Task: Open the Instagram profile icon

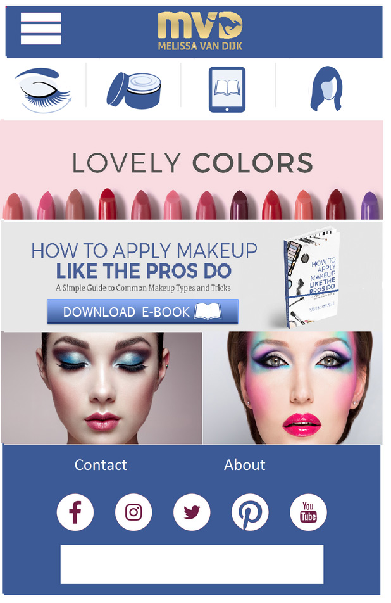Action: [133, 512]
